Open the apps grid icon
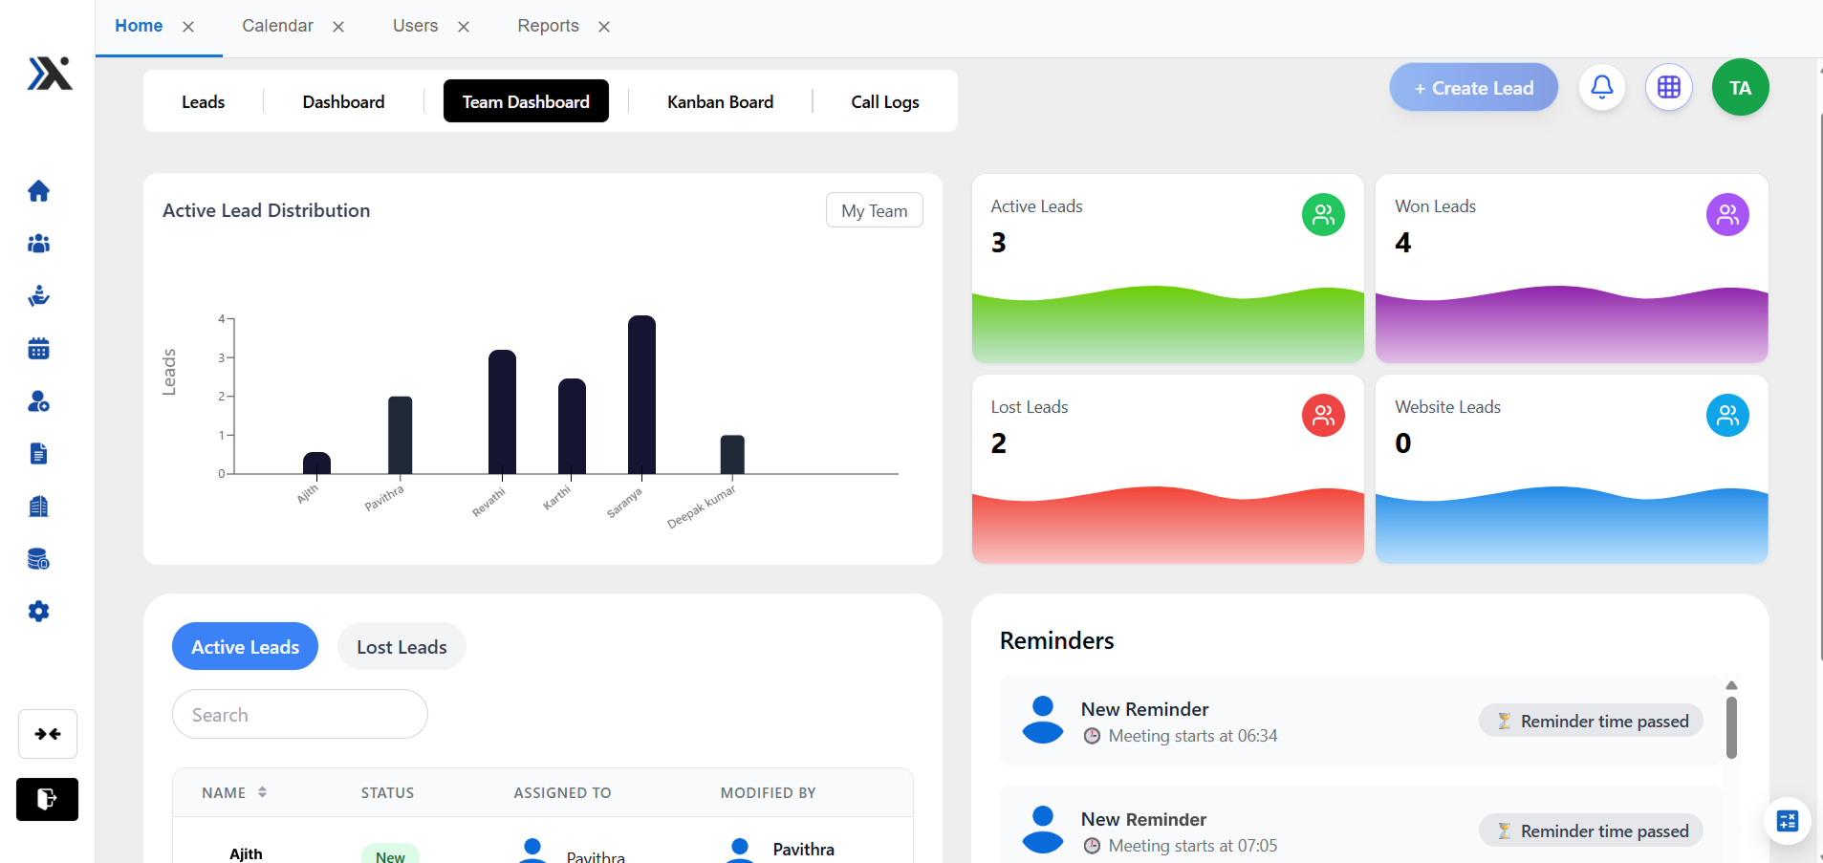The image size is (1823, 863). pyautogui.click(x=1669, y=88)
